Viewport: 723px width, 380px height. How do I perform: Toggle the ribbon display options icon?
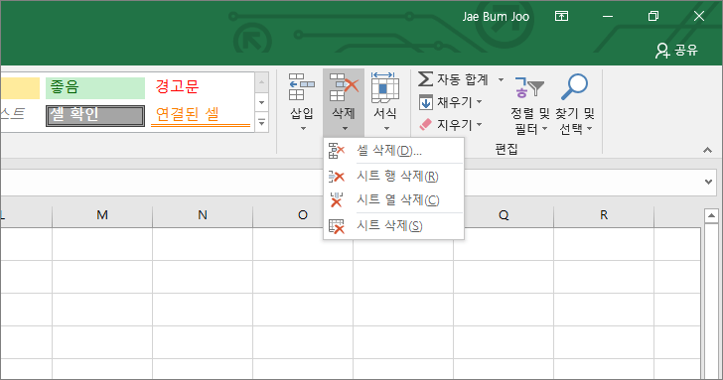pos(561,16)
